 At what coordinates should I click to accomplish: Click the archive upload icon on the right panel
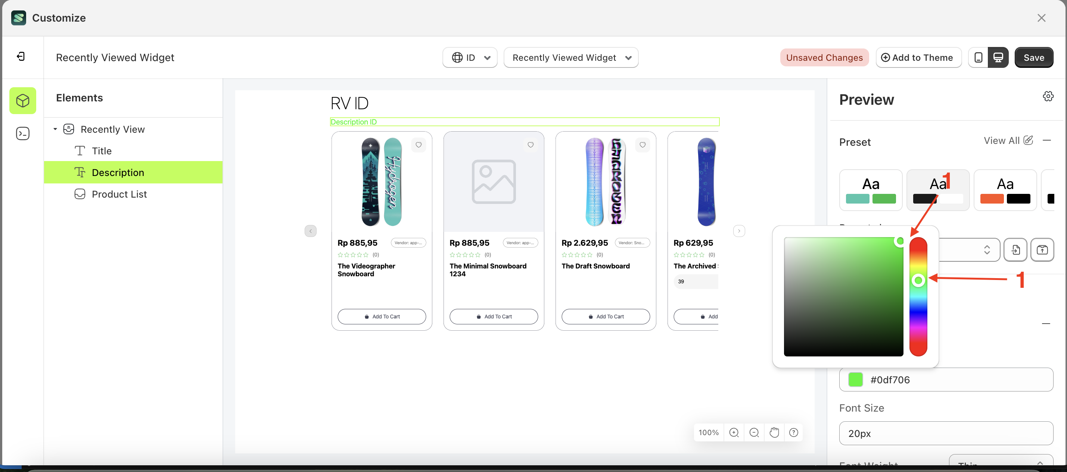click(1043, 249)
